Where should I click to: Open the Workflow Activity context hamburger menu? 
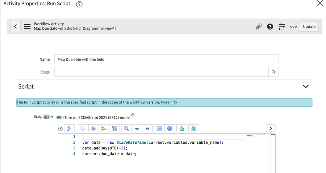tap(27, 26)
